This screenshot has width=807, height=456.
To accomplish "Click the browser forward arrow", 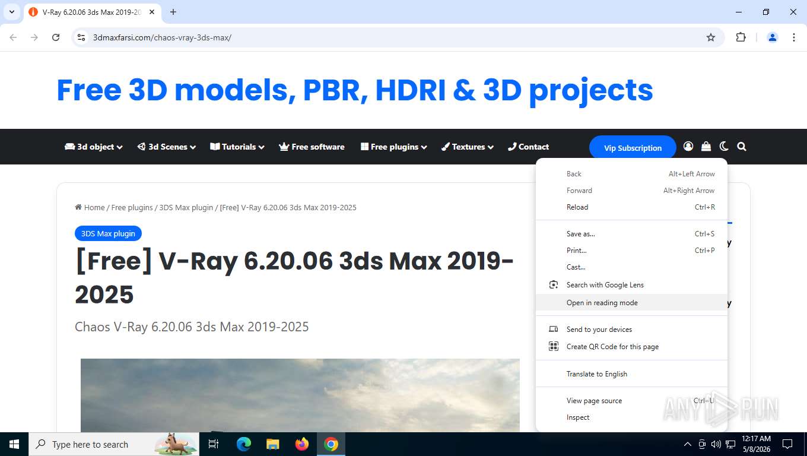I will click(x=34, y=37).
